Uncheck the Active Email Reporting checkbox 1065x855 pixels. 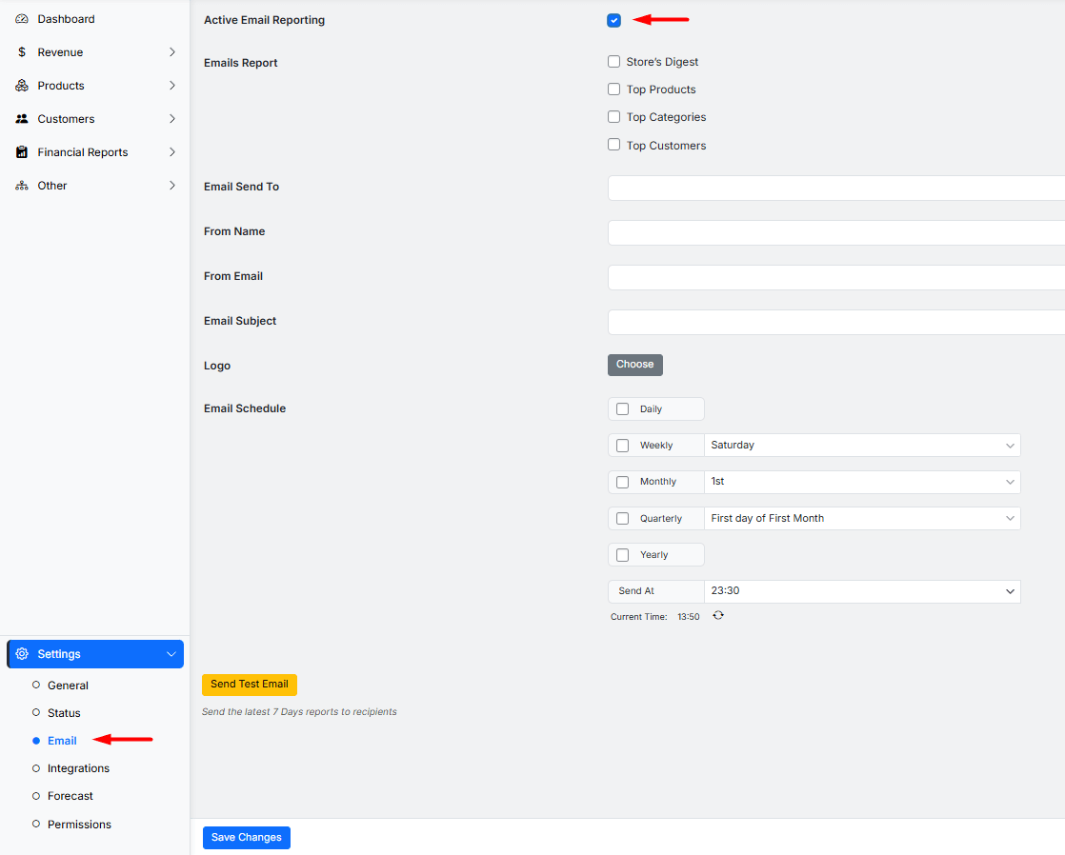tap(614, 20)
